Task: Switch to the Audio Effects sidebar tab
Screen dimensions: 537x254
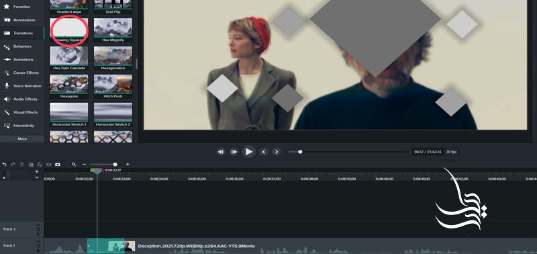Action: point(22,99)
